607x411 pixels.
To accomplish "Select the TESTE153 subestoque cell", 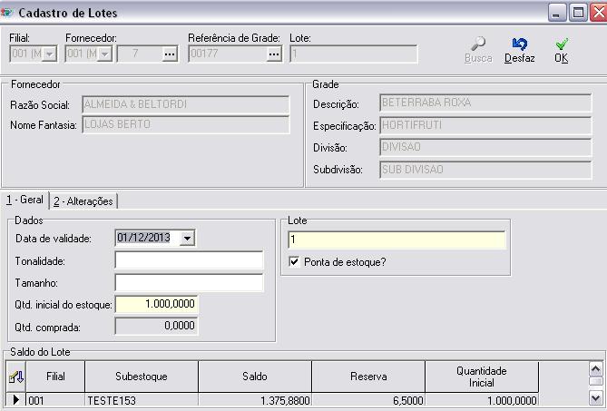I will pyautogui.click(x=142, y=400).
